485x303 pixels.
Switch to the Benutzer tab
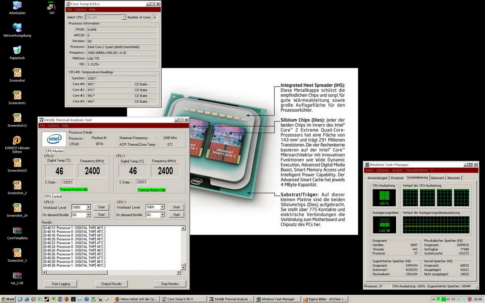click(x=454, y=178)
